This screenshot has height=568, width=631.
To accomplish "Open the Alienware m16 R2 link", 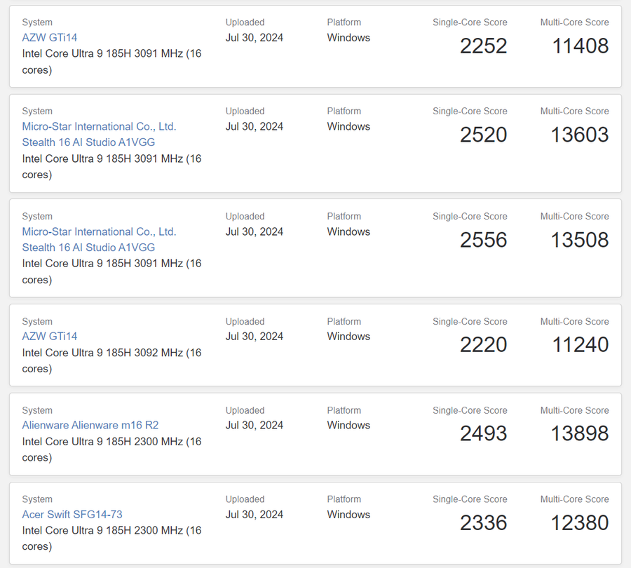I will 90,426.
